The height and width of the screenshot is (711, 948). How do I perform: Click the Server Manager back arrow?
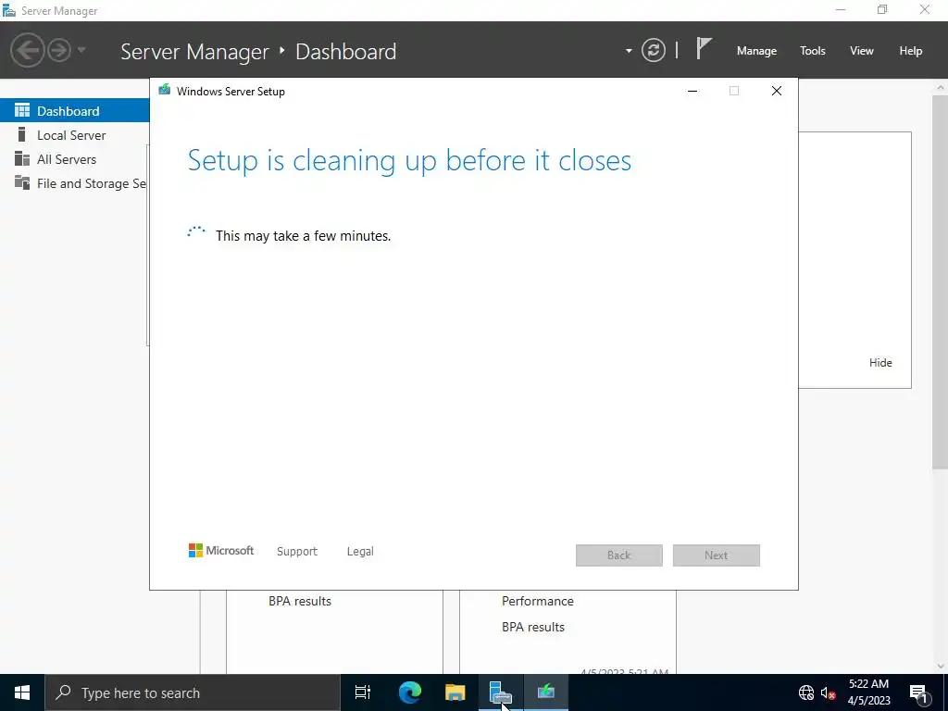tap(27, 50)
